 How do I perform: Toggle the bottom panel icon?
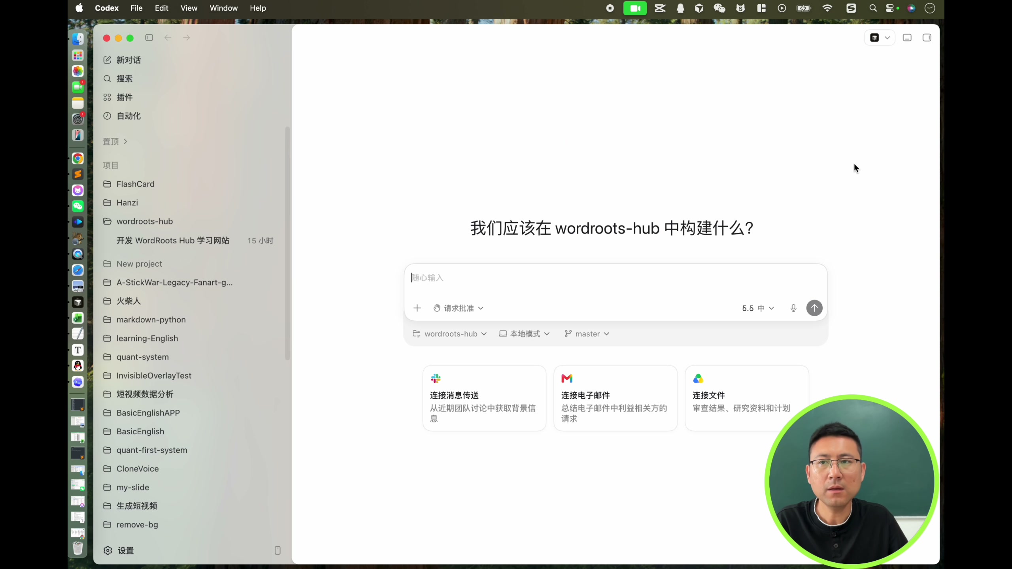coord(907,38)
